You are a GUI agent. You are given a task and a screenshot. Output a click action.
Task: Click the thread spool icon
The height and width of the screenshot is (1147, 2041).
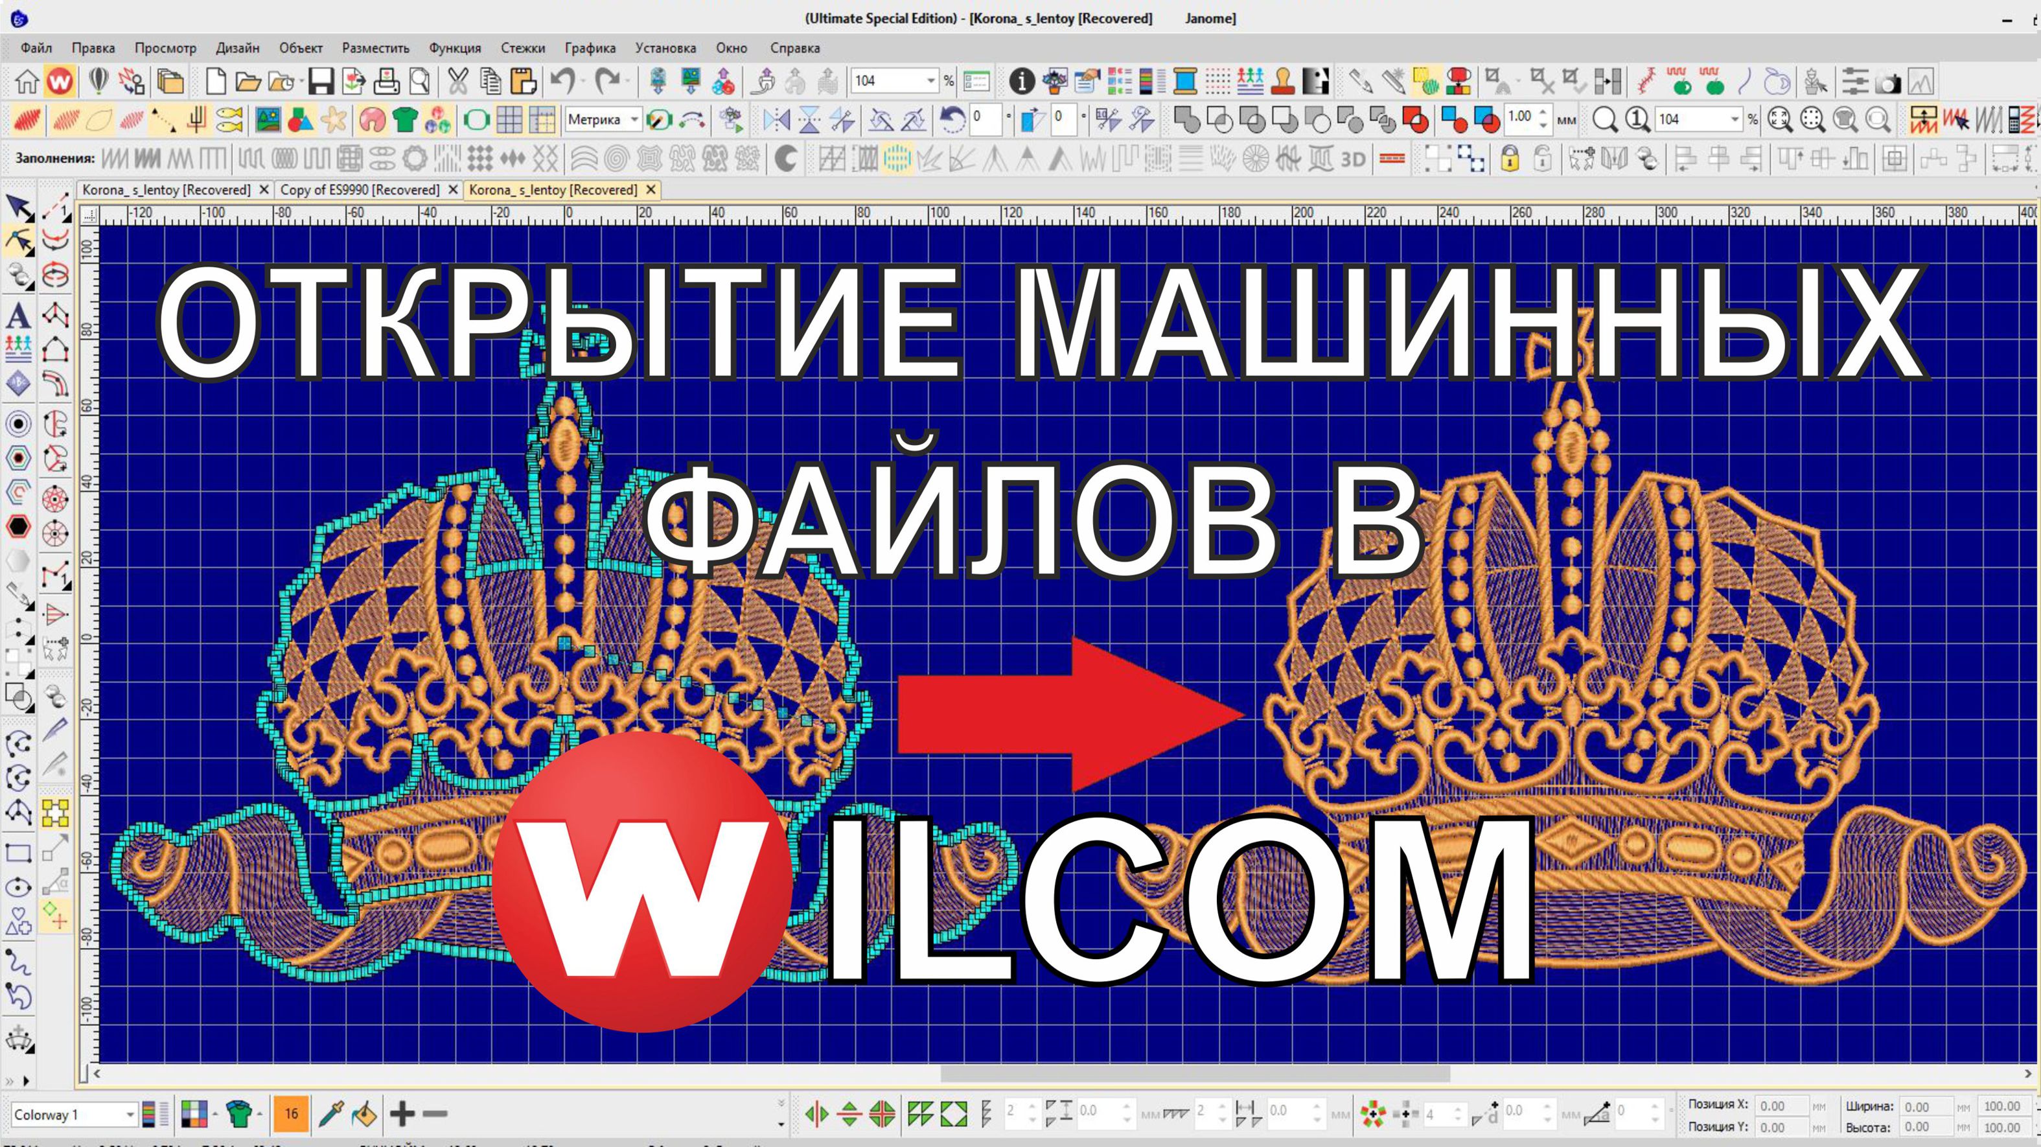coord(1185,81)
